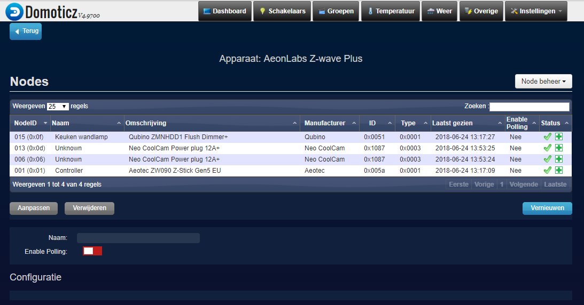Screen dimensions: 584x305
Task: Click green plus icon for Keuken wandlamp row
Action: pos(559,137)
